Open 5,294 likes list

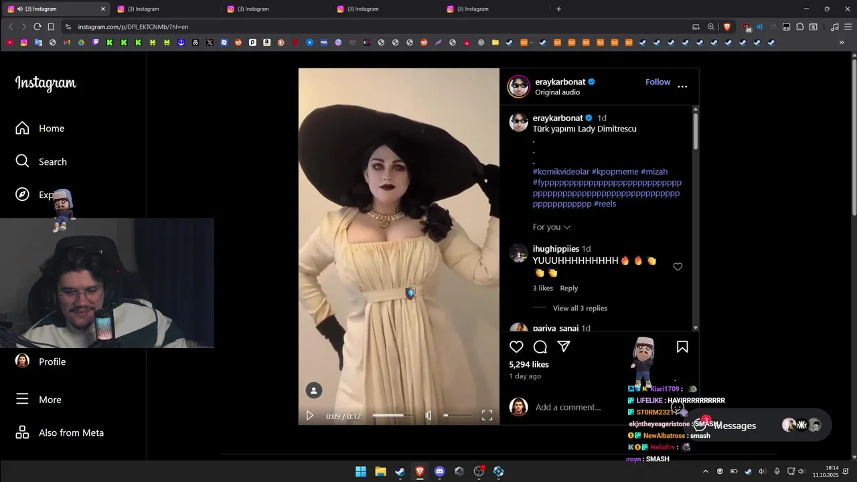point(529,364)
